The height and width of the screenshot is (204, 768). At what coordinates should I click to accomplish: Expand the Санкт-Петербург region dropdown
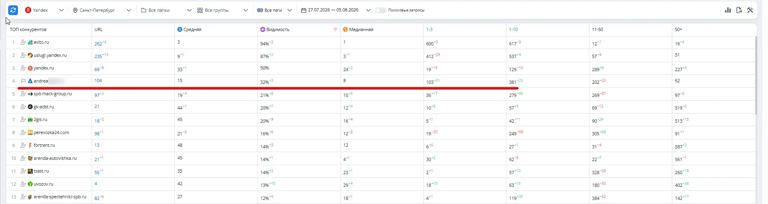click(x=102, y=10)
